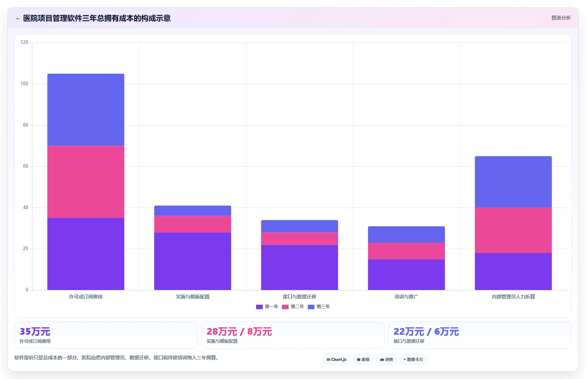This screenshot has height=379, width=586.
Task: Click the footnote starting 软件报价只是总成本的一部分
Action: pyautogui.click(x=117, y=358)
